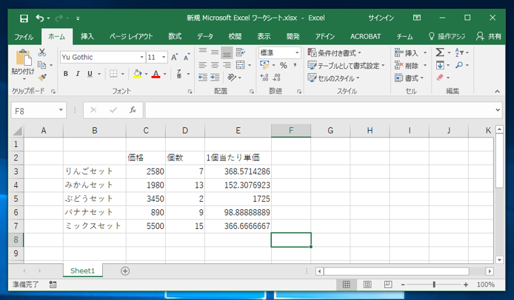
Task: Click the Cut scissors icon
Action: (x=42, y=53)
